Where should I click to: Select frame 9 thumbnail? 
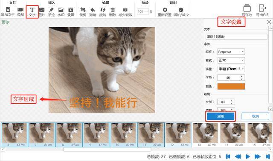tap(96, 135)
